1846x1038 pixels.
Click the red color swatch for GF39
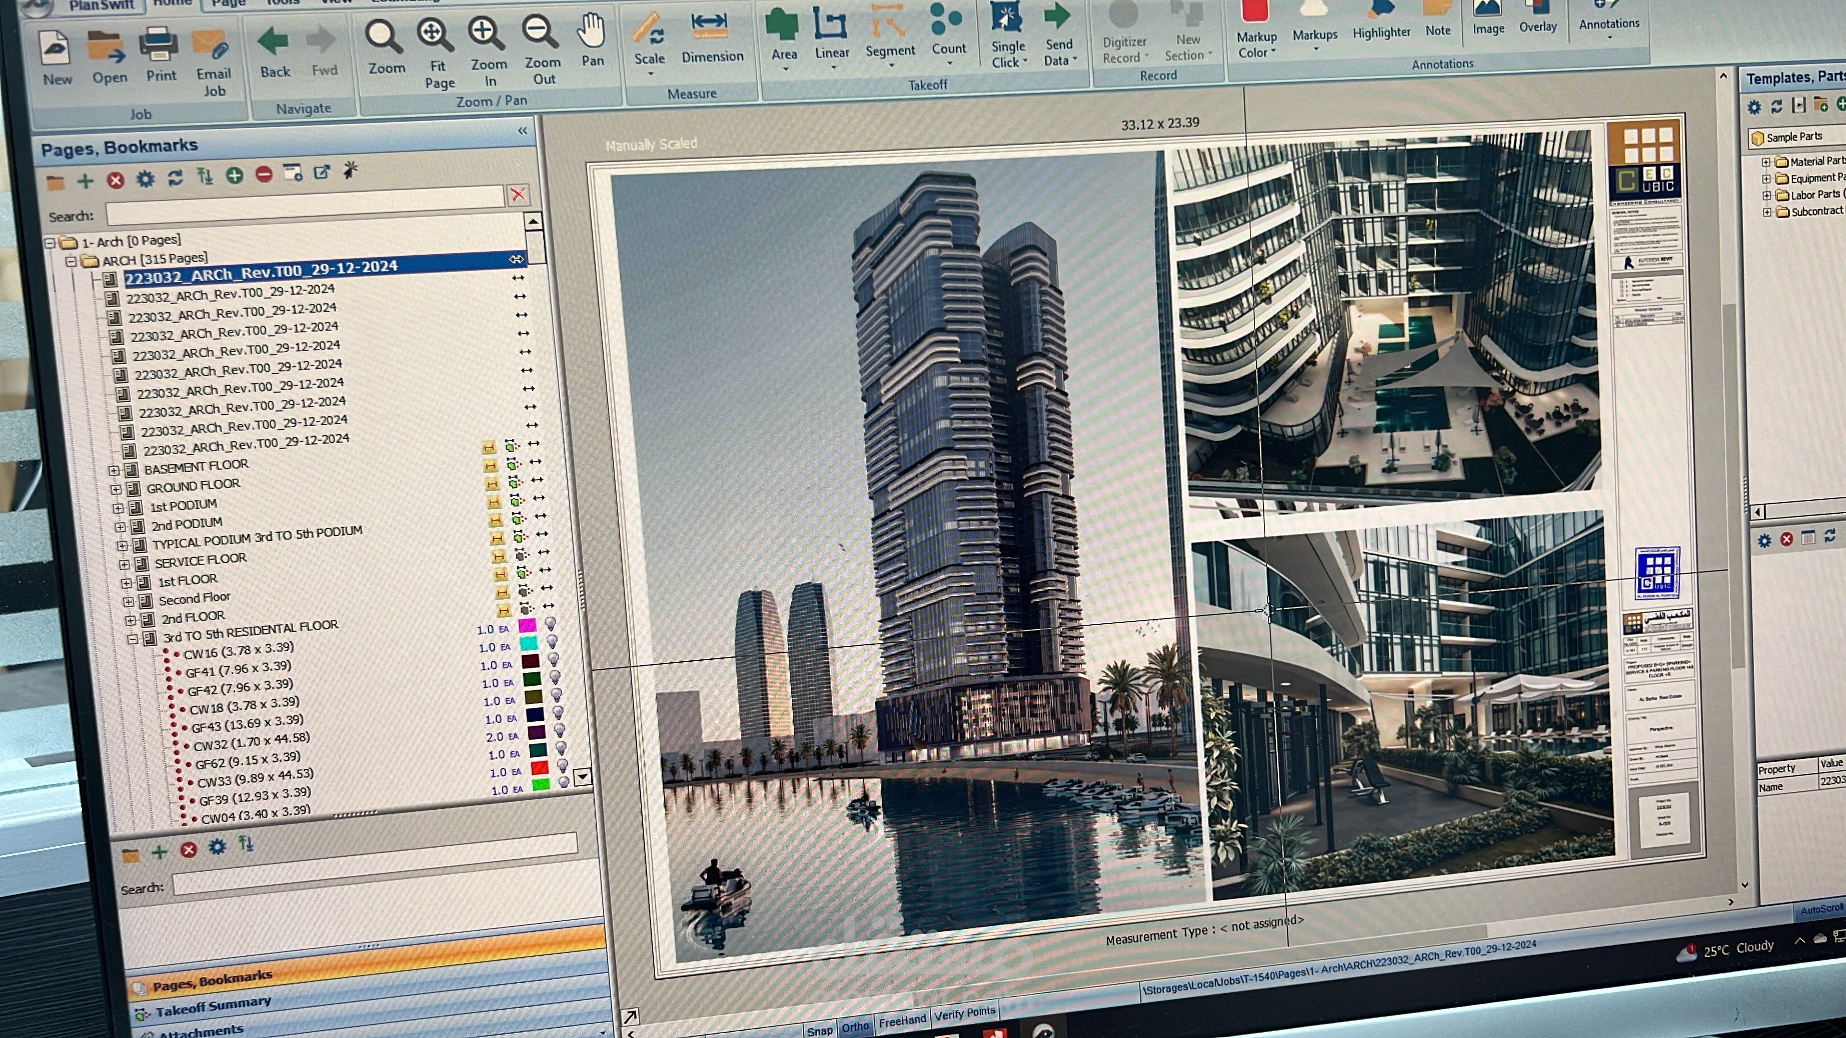point(539,767)
